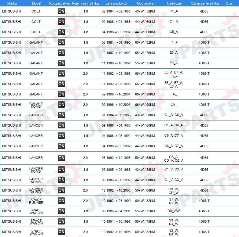This screenshot has height=237, width=239.
Task: Click ON badge in COLT 09.1986 -> 04.1988 row
Action: click(x=61, y=21)
